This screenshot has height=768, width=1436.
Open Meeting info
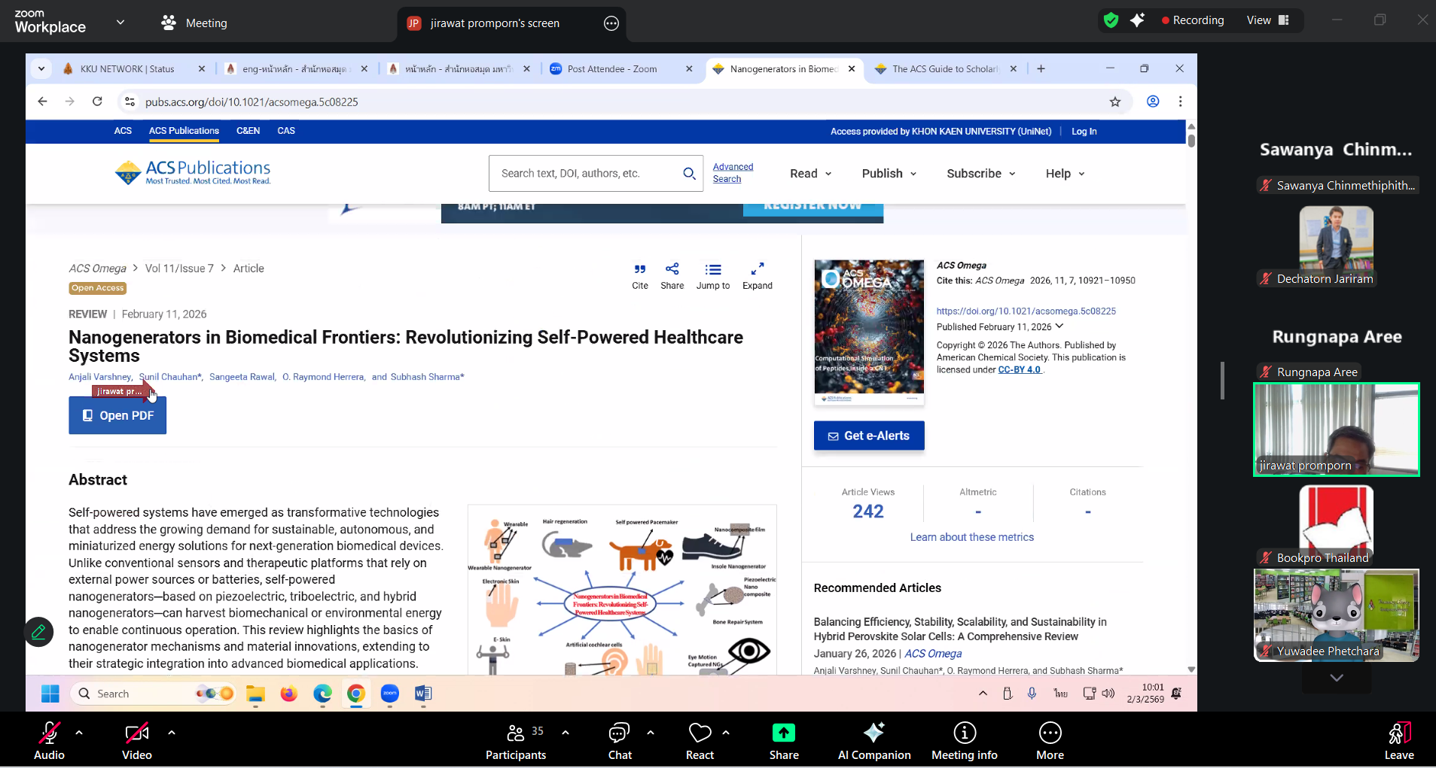click(964, 733)
